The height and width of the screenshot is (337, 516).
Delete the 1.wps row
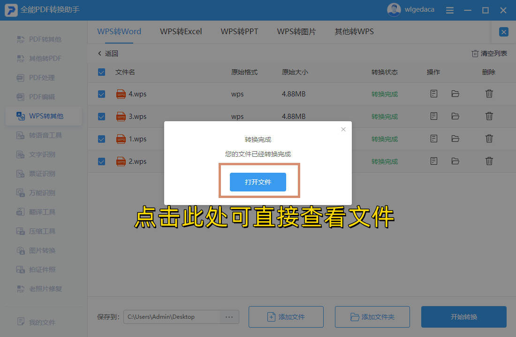coord(489,139)
